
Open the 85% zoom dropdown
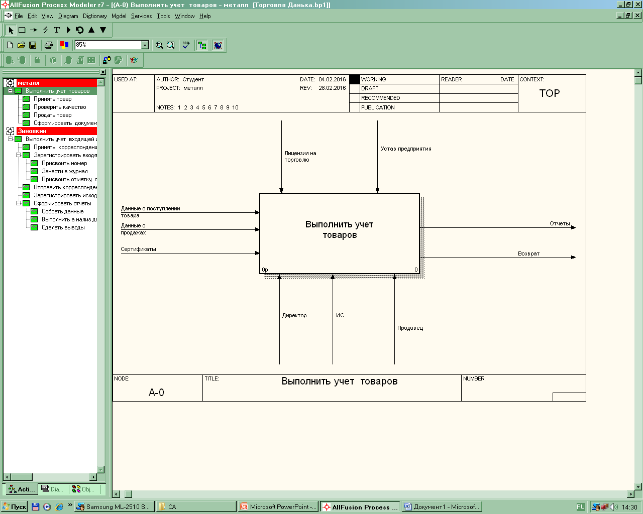(x=145, y=45)
